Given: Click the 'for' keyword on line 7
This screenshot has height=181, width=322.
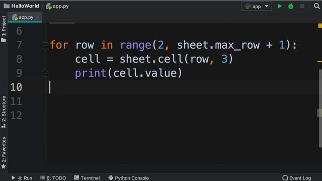Looking at the screenshot, I should click(59, 45).
